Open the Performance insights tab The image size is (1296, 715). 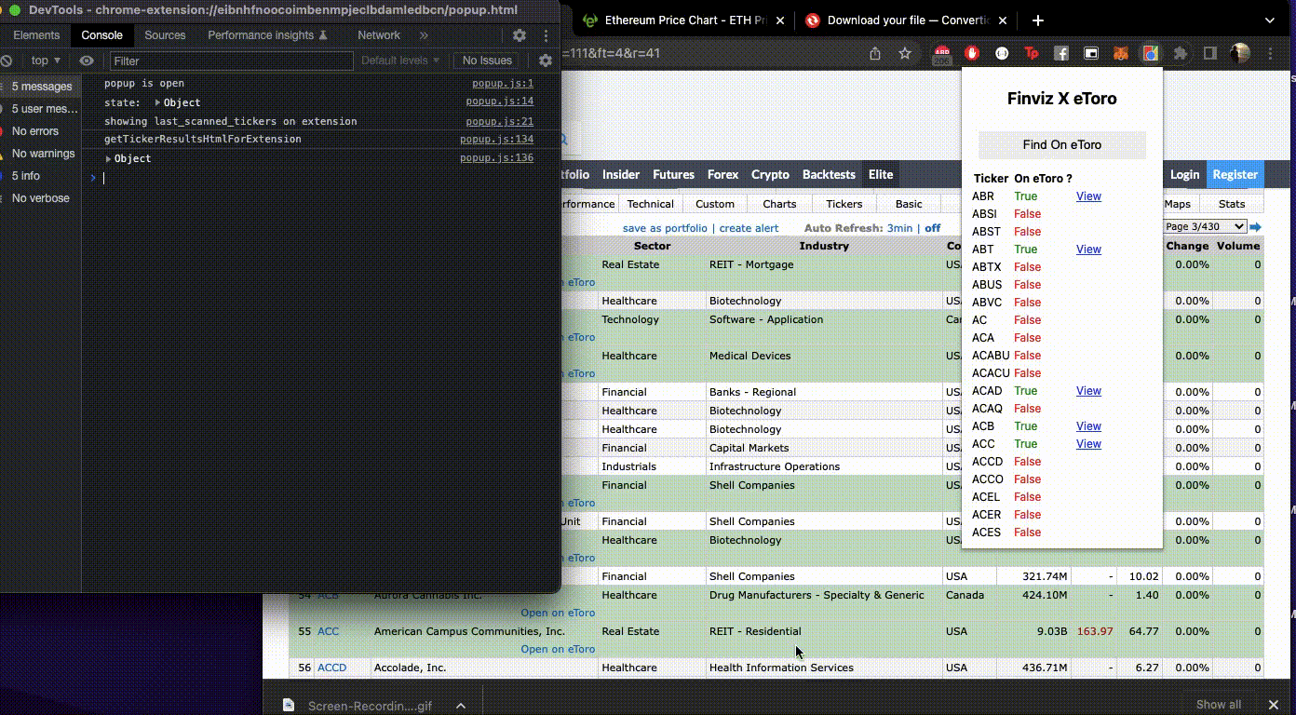point(268,35)
